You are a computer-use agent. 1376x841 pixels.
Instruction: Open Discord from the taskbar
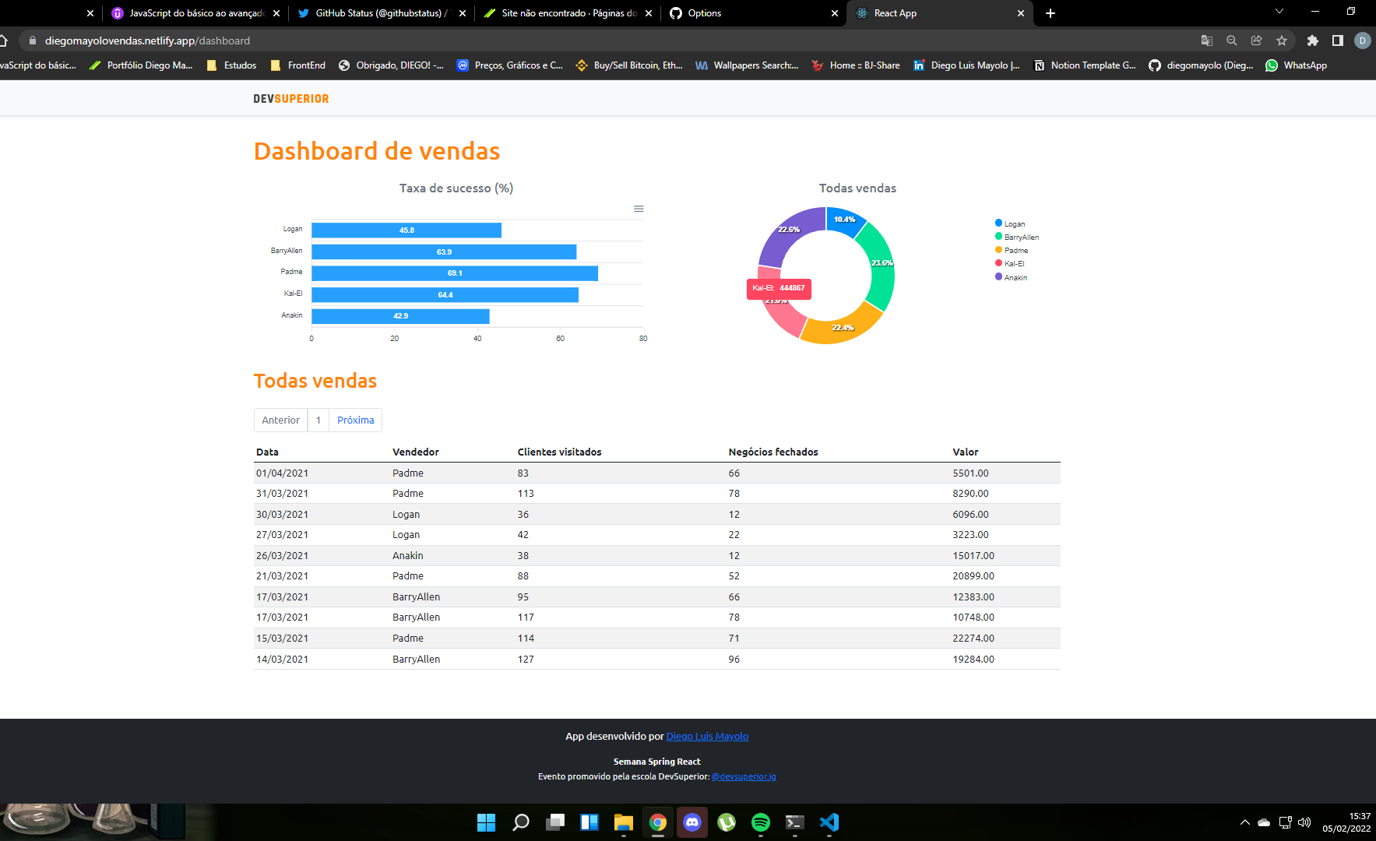pos(692,822)
